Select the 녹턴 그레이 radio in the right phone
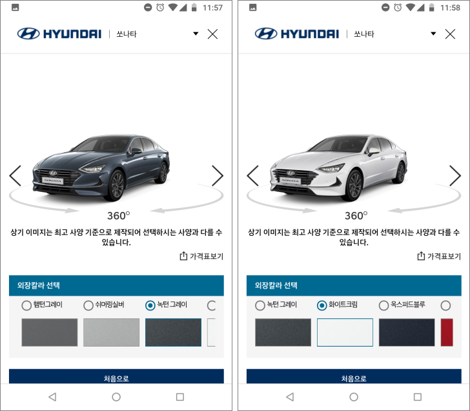 (260, 305)
